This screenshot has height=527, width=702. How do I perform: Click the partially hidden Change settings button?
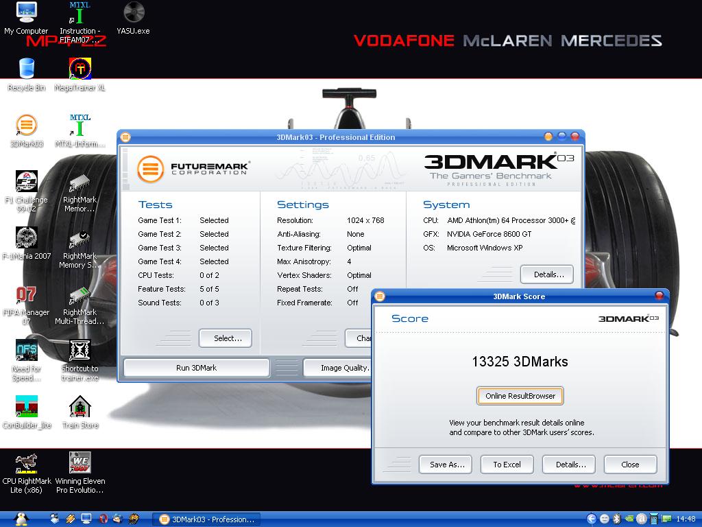[x=358, y=338]
